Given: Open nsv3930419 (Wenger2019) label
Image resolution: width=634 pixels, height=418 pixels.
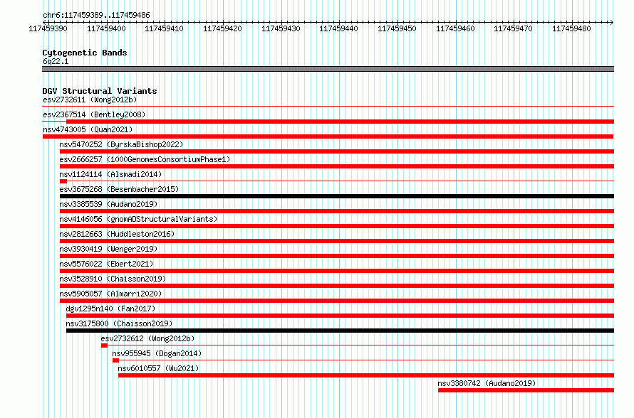Looking at the screenshot, I should click(108, 249).
